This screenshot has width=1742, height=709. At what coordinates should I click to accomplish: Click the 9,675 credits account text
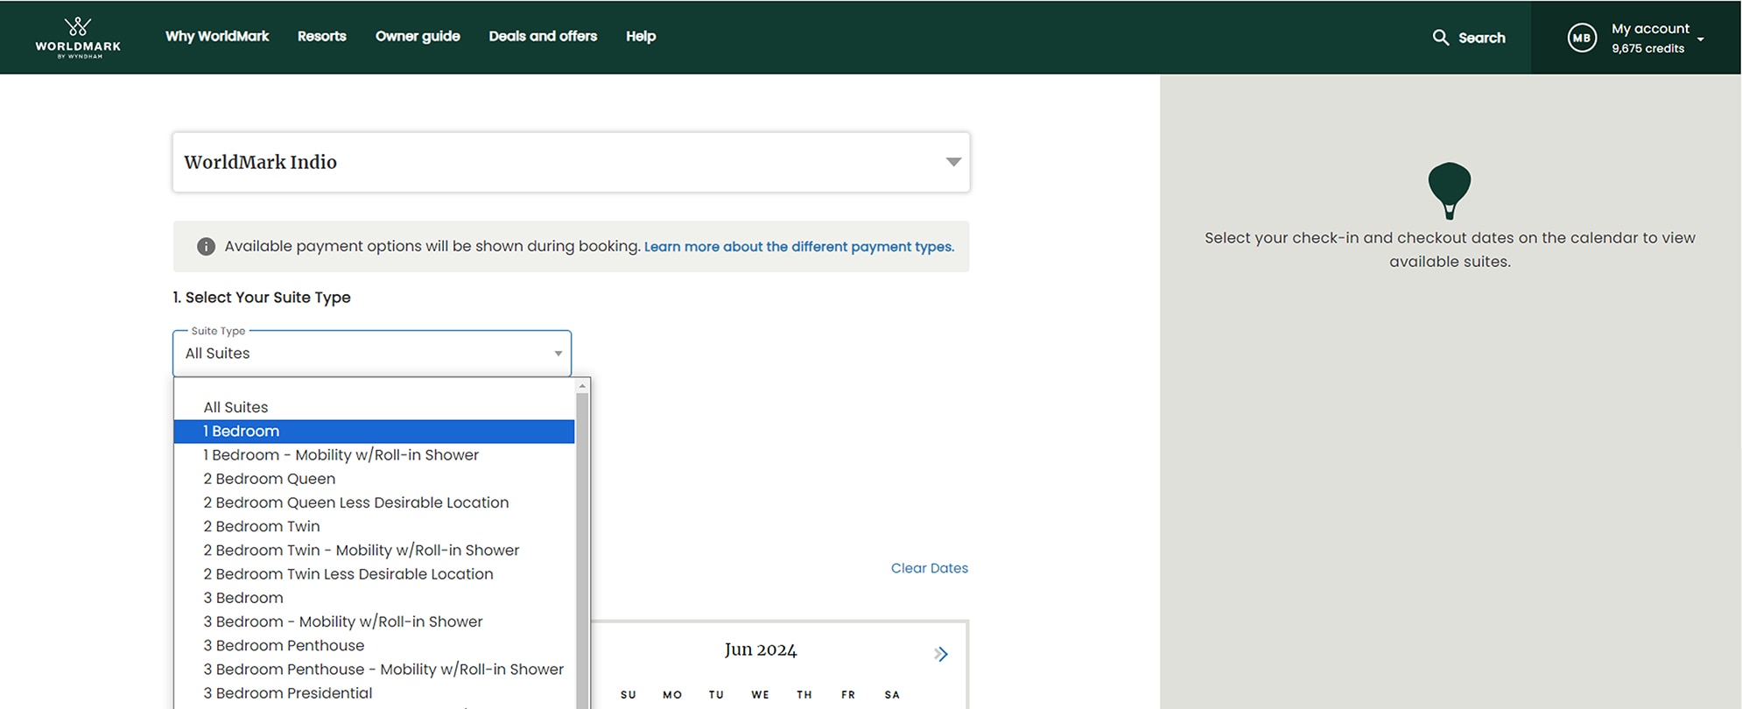pos(1647,49)
